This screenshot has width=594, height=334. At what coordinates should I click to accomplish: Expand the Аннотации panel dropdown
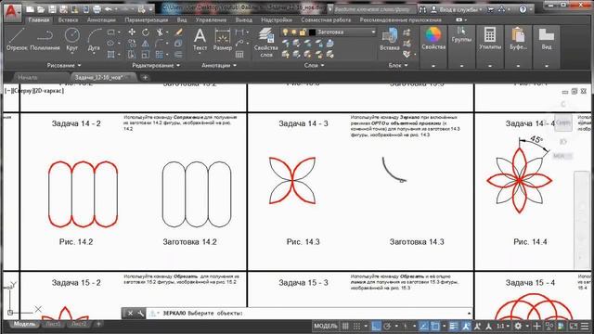tap(219, 66)
